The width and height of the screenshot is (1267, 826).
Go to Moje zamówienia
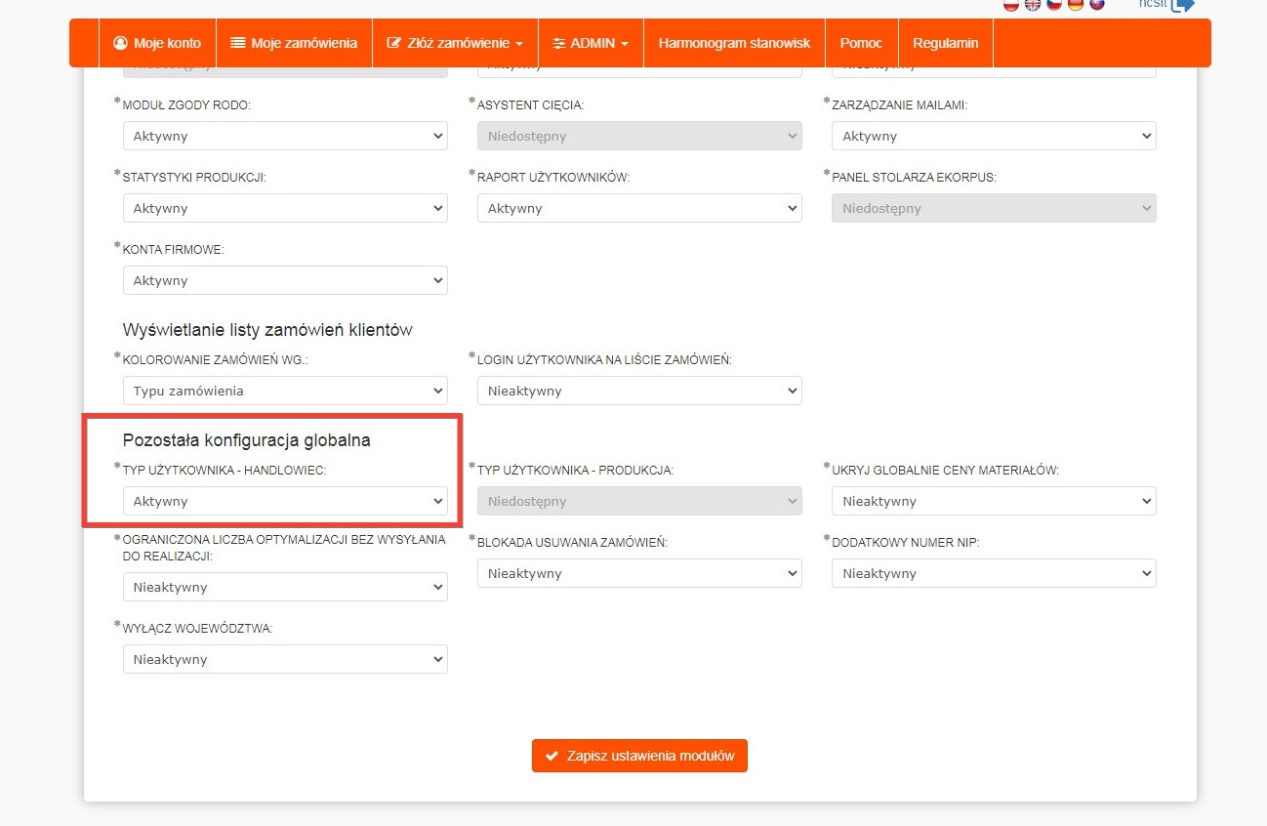(294, 43)
